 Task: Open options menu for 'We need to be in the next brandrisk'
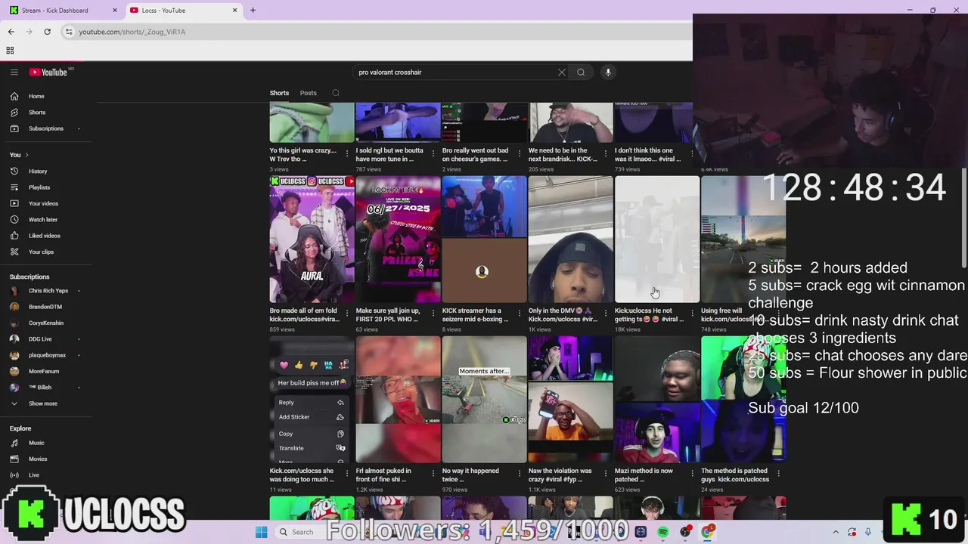pos(606,153)
